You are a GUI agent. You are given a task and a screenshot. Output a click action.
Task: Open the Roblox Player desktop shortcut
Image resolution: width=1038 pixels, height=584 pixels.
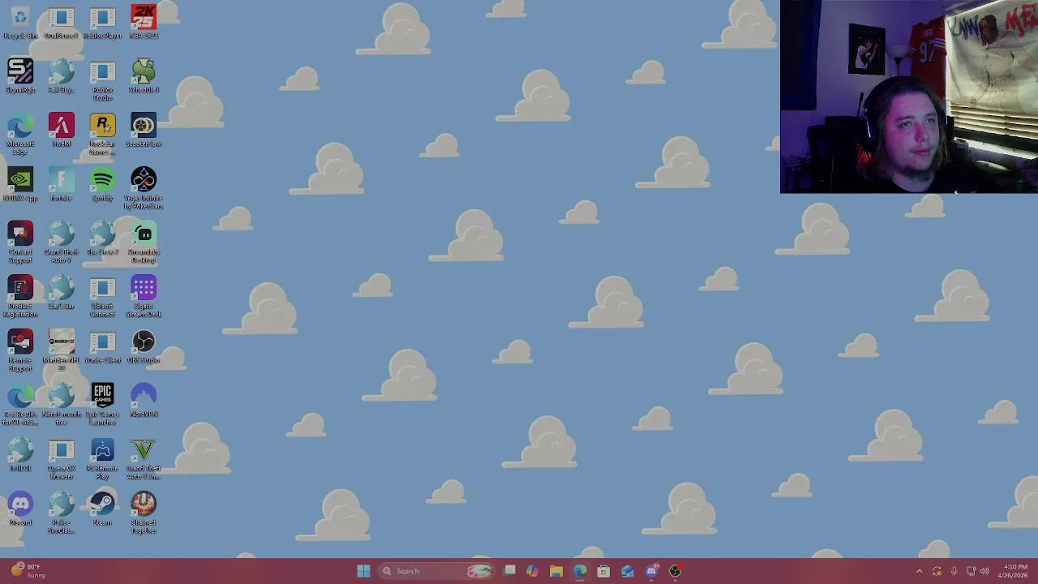102,23
